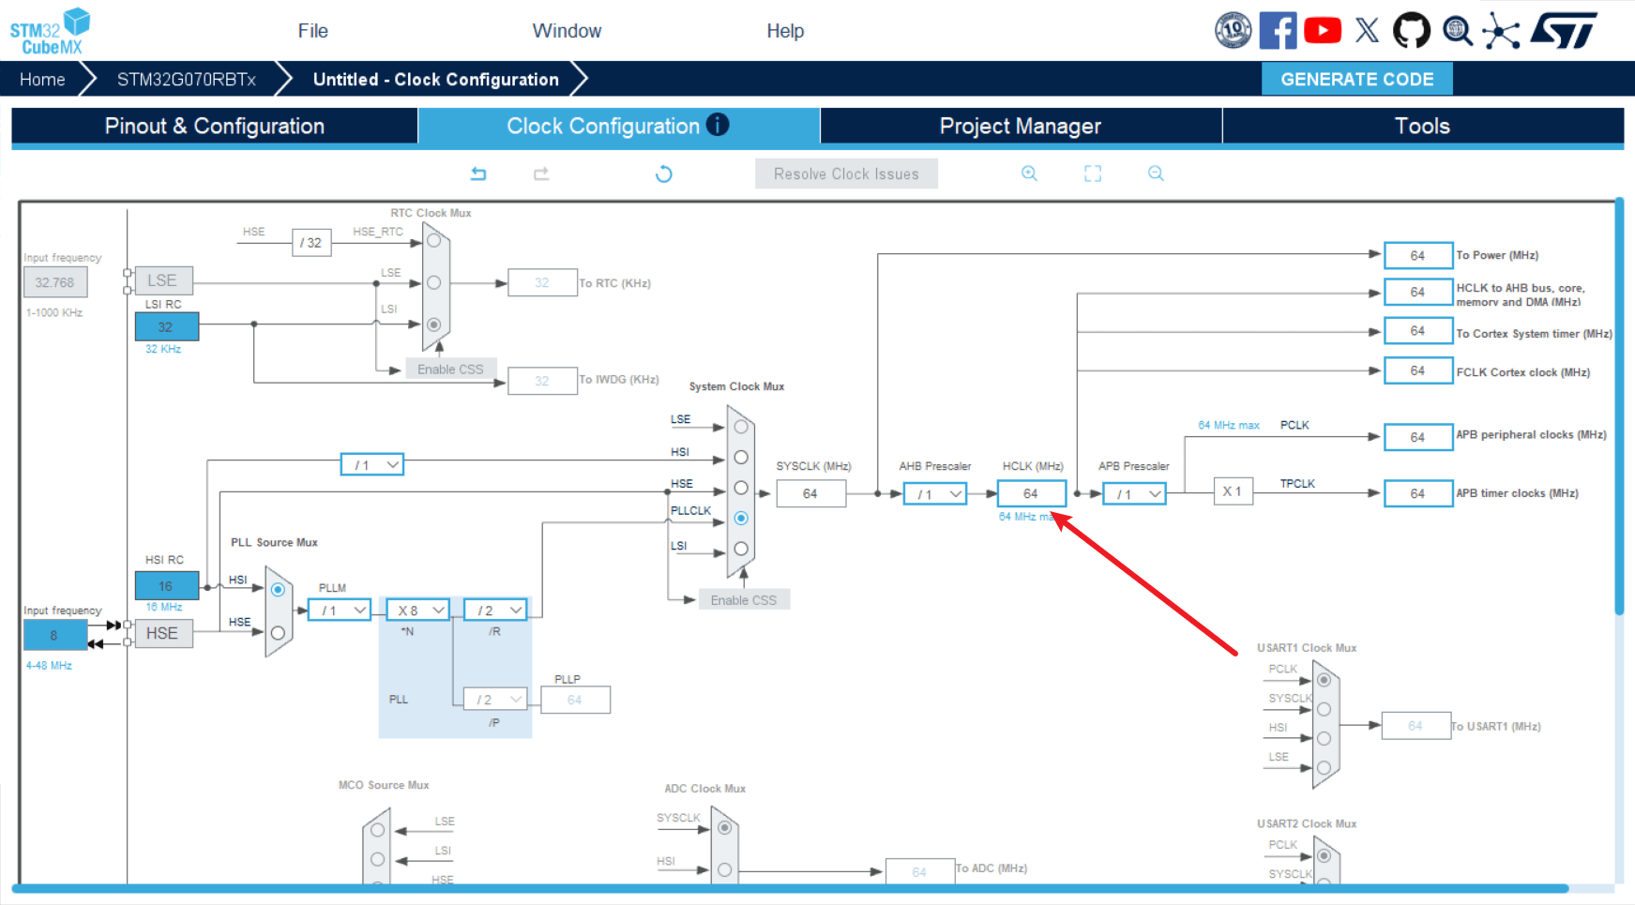The height and width of the screenshot is (905, 1635).
Task: Open the YouTube icon link
Action: (x=1323, y=31)
